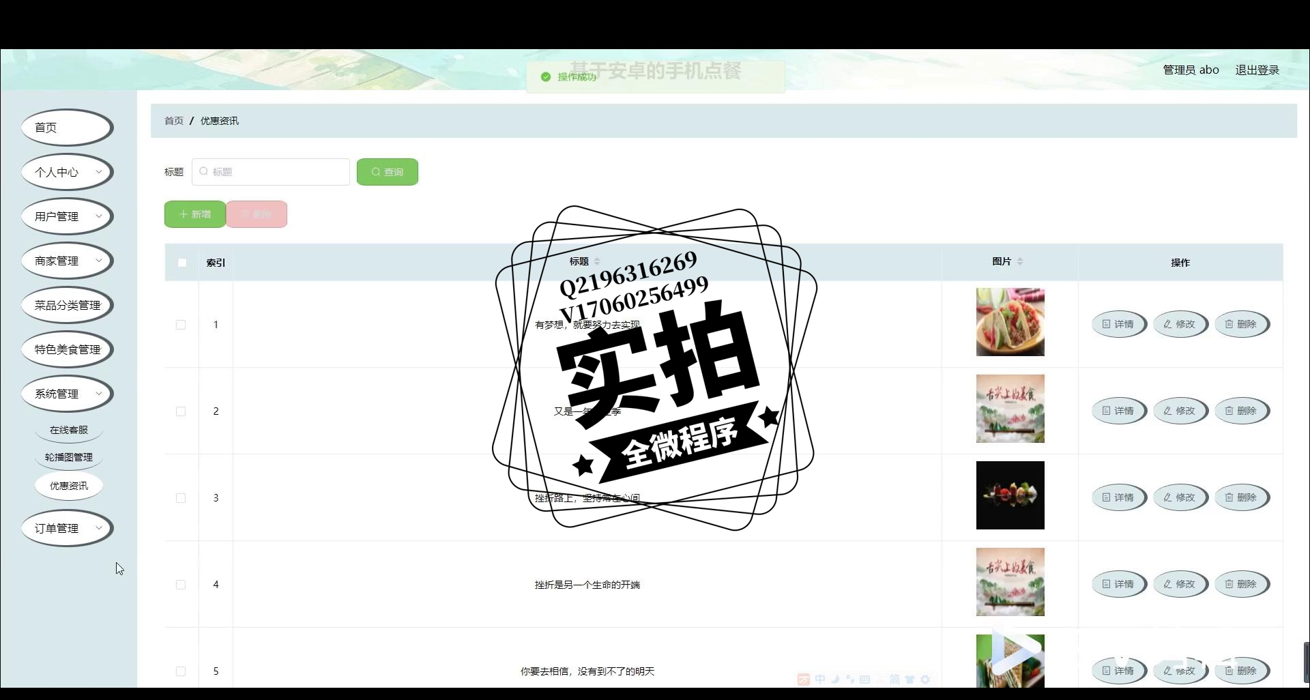Open the taco thumbnail in row 1

point(1010,322)
